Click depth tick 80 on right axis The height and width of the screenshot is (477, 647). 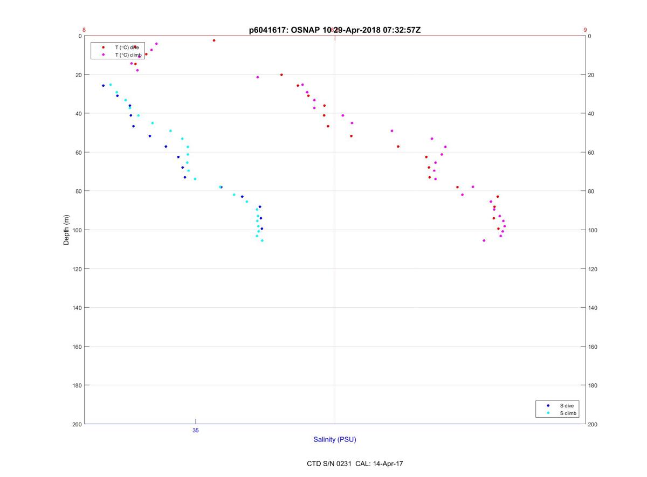(x=591, y=191)
